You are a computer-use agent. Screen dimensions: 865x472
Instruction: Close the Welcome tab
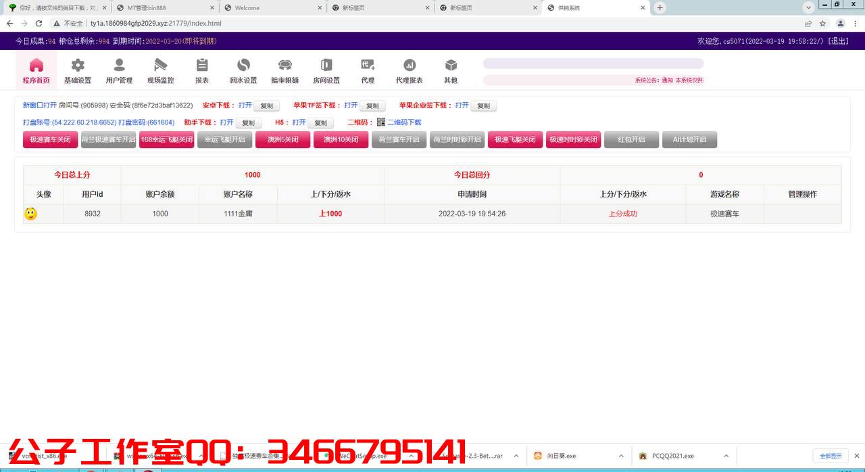[320, 8]
